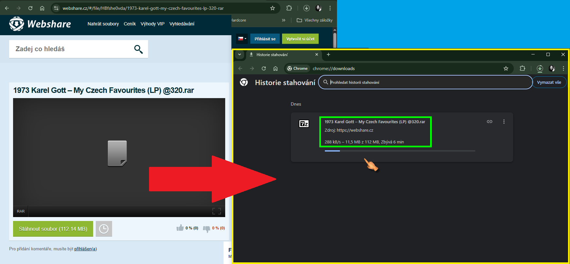Go back in the Webshare browser window

7,8
